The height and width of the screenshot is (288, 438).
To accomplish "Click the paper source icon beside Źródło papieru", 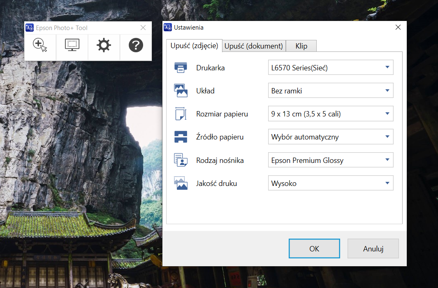I will point(181,137).
